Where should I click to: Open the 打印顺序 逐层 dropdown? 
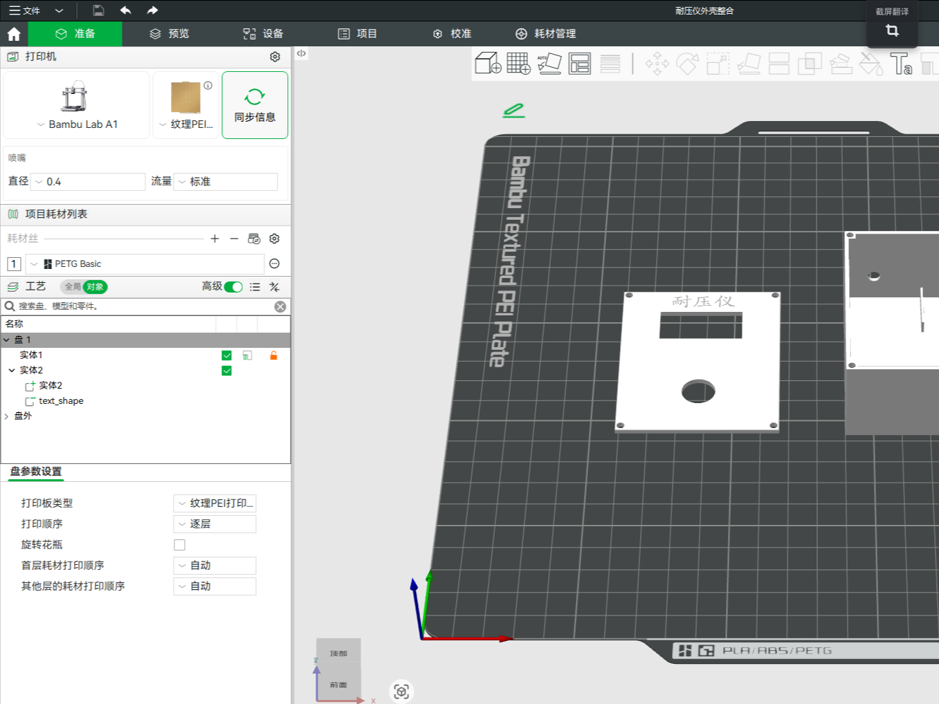[215, 524]
